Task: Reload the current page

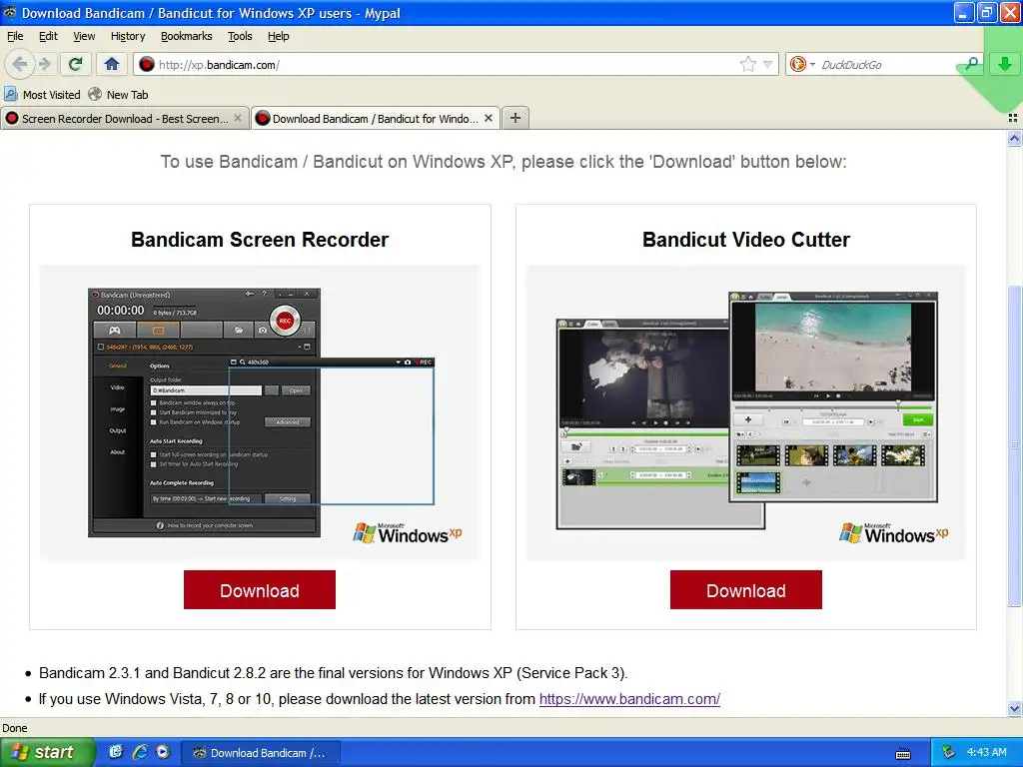Action: point(75,64)
